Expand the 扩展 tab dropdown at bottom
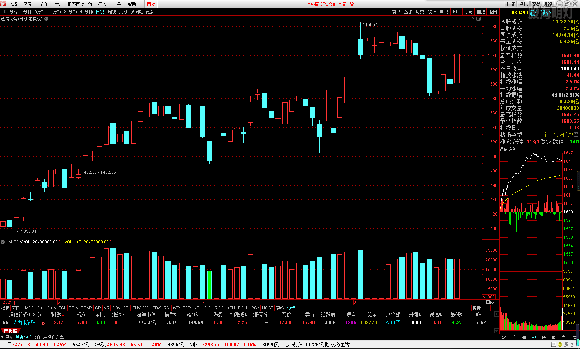580x349 pixels. [x=7, y=337]
